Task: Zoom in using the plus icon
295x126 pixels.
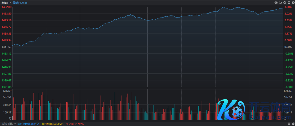Action: [x=285, y=3]
